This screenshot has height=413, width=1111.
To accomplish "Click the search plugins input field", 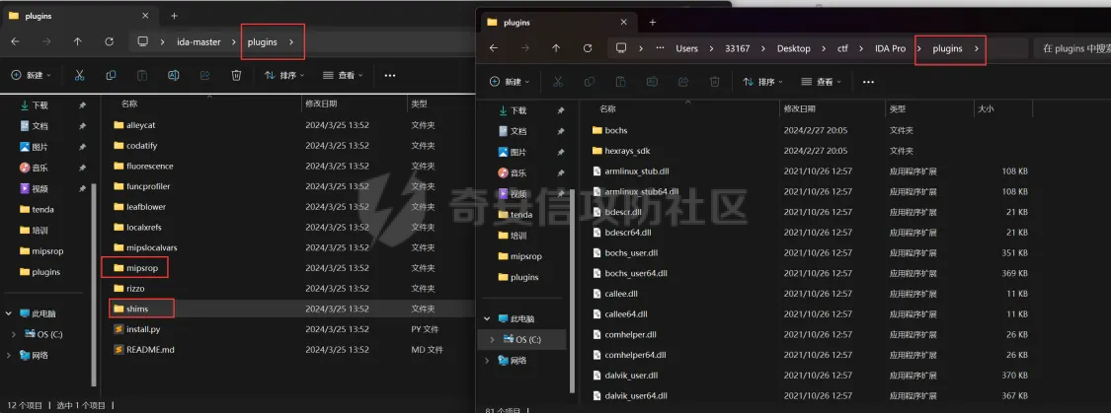I will click(1071, 48).
